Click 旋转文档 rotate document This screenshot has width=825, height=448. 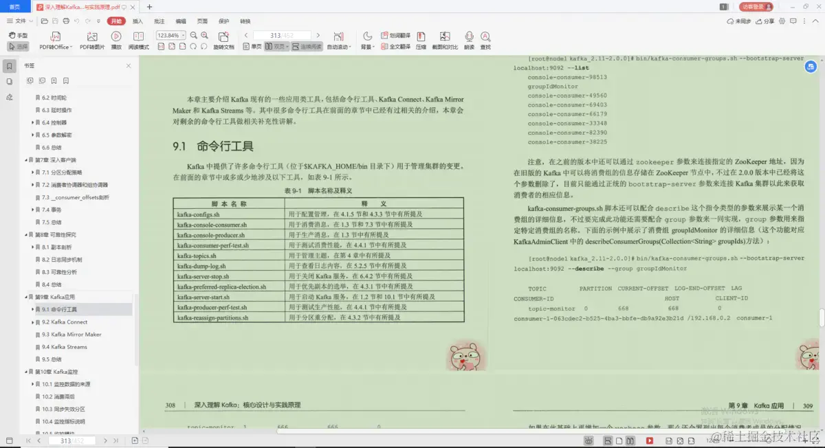[x=223, y=41]
